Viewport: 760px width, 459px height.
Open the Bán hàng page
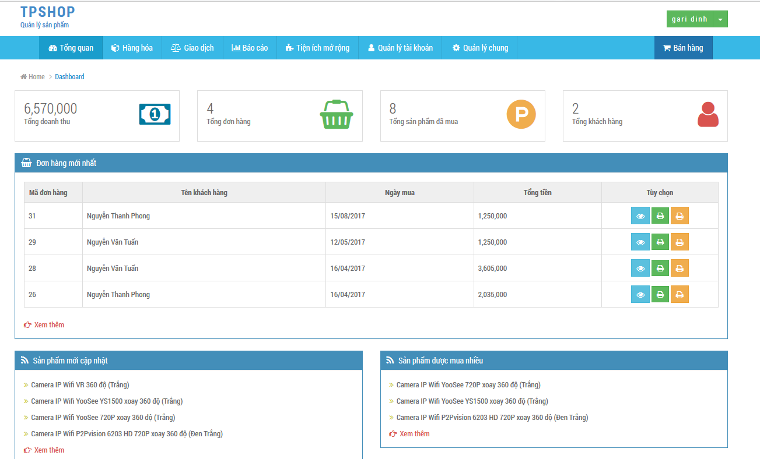click(x=683, y=48)
